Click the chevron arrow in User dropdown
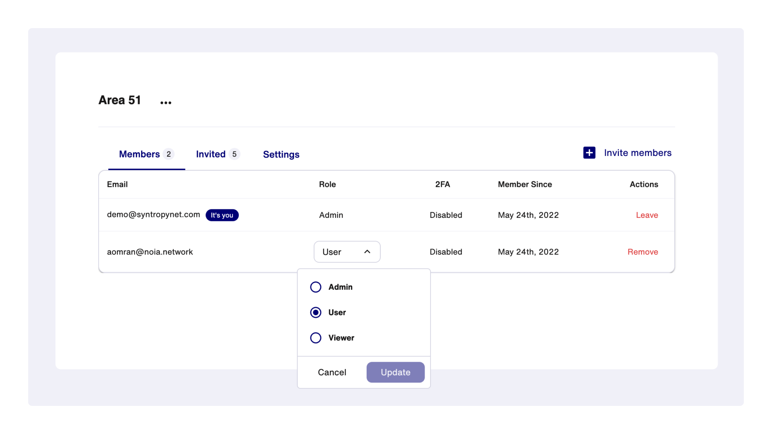772x434 pixels. pyautogui.click(x=367, y=252)
